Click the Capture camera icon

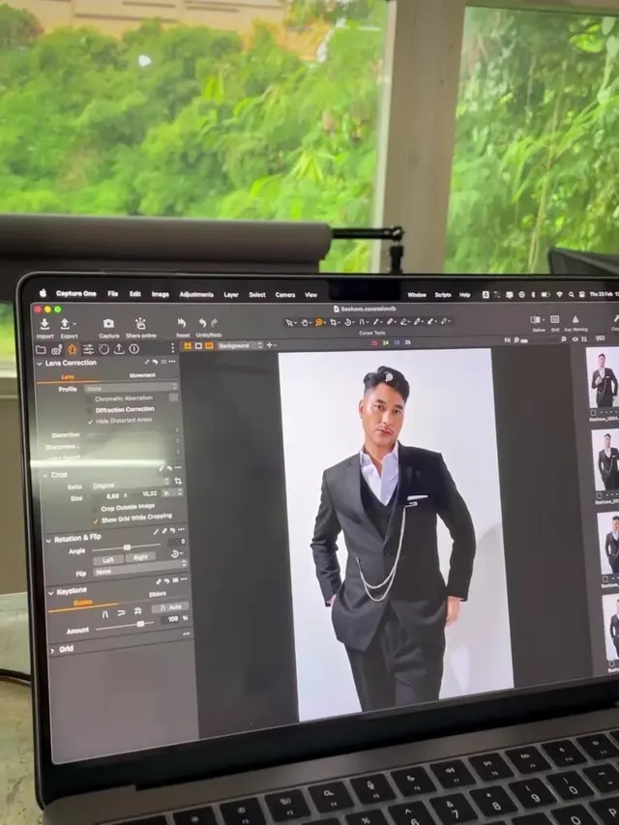[108, 323]
